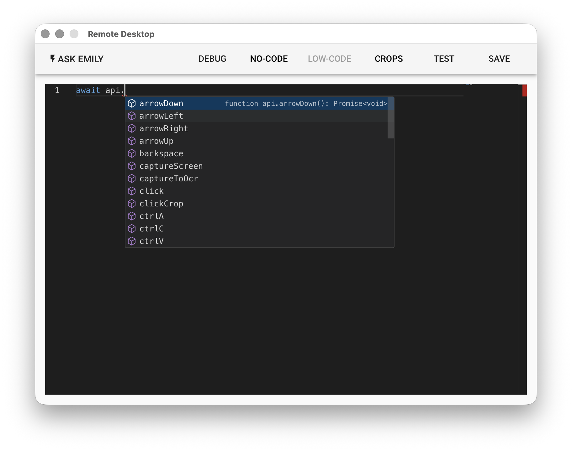
Task: Click the cube icon next to captureScreen
Action: [x=132, y=166]
